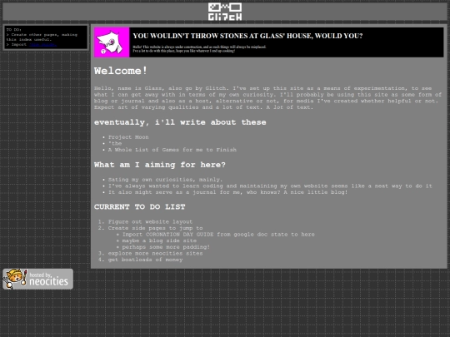Click 'It also might serve as a journal' bullet
This screenshot has width=450, height=337.
click(227, 192)
